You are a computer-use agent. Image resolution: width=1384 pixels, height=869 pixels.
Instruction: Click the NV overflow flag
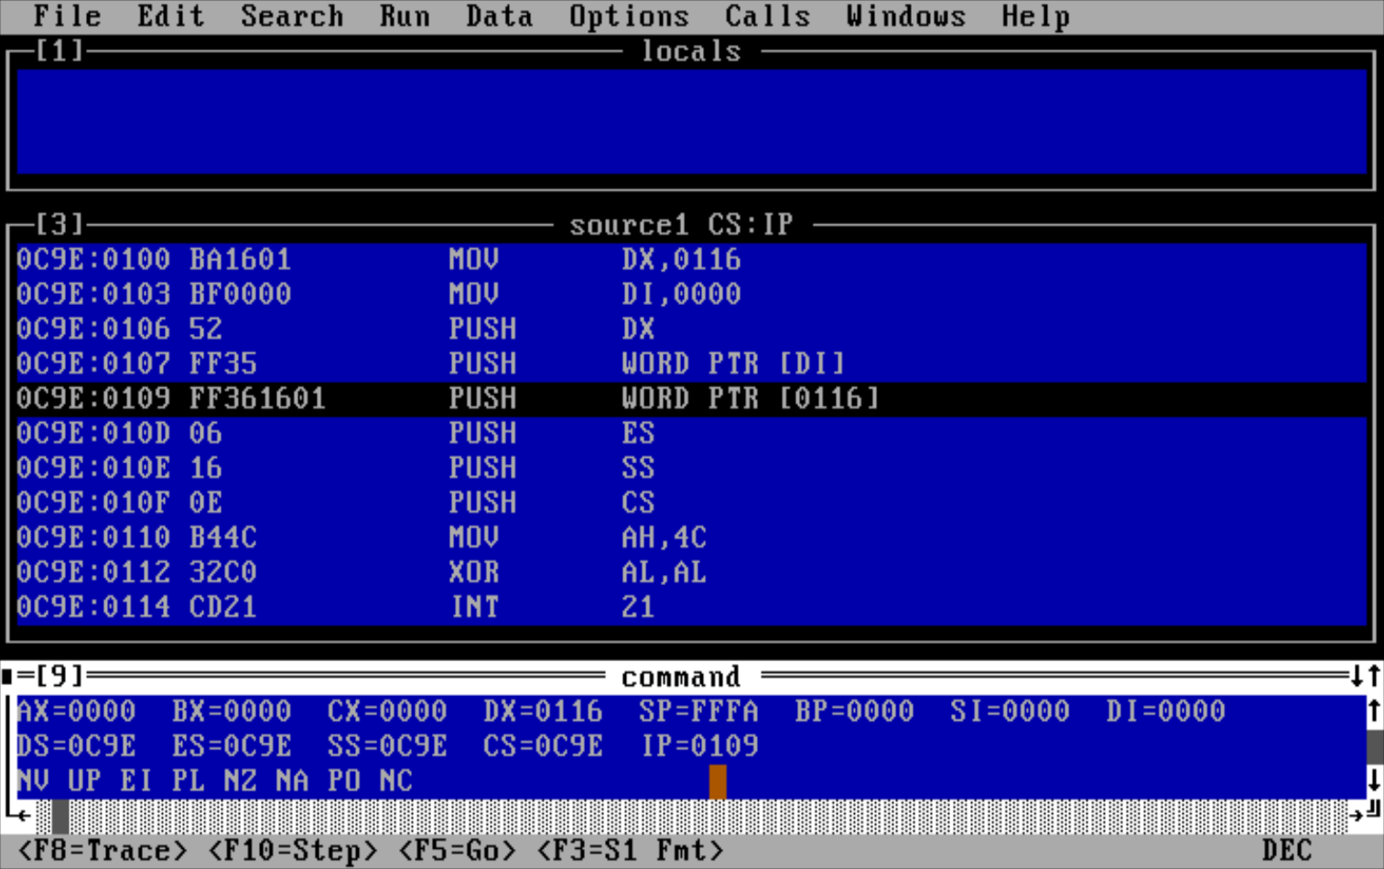[x=33, y=781]
